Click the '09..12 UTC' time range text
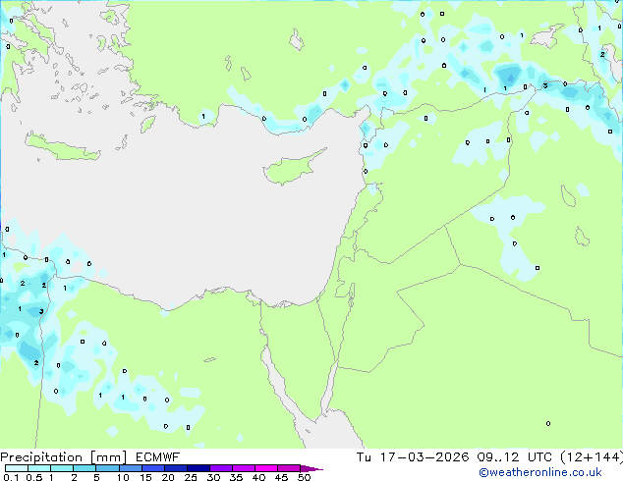 pos(515,457)
